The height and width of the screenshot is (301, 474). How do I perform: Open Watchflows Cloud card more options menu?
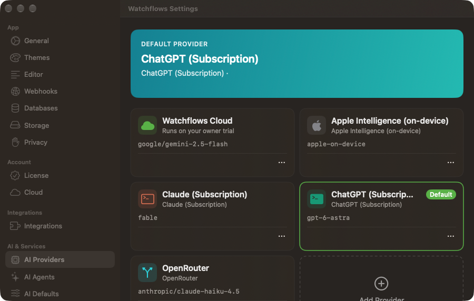(281, 163)
